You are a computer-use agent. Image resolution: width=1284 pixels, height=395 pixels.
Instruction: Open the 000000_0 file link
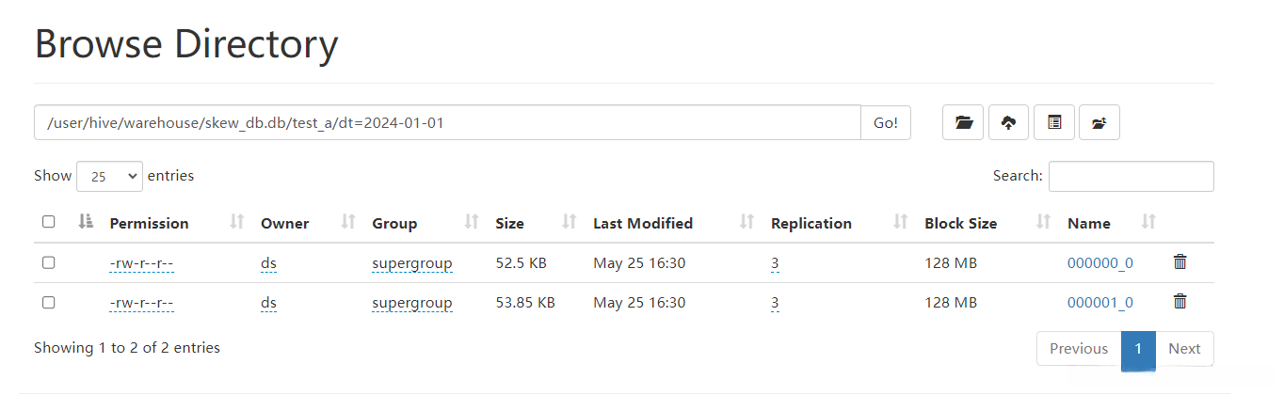point(1099,263)
